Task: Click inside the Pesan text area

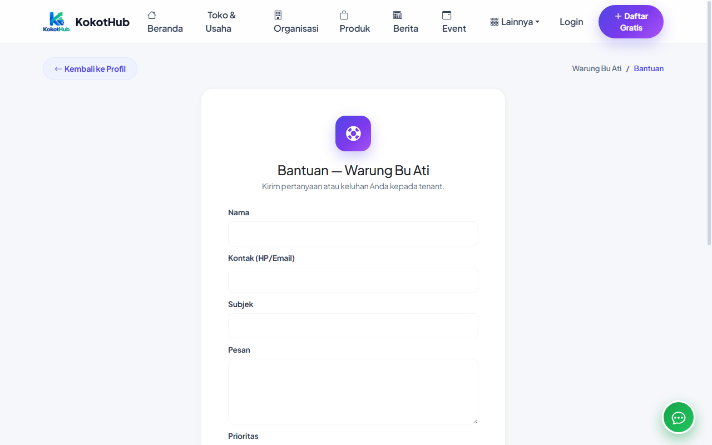Action: pyautogui.click(x=353, y=392)
